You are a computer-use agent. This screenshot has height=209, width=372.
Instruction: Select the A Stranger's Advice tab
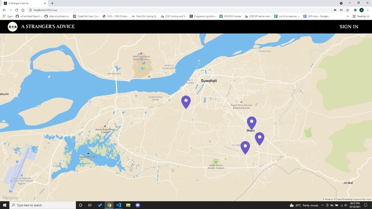coord(24,3)
